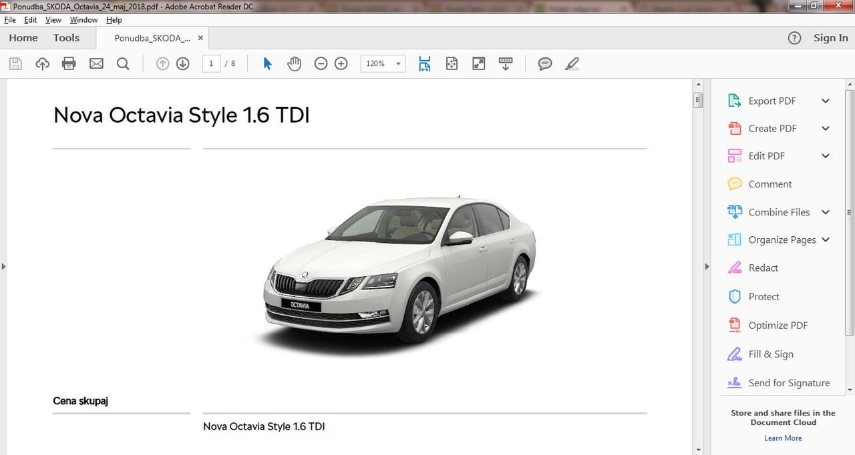Switch to full screen mode icon
This screenshot has height=455, width=855.
pyautogui.click(x=478, y=64)
